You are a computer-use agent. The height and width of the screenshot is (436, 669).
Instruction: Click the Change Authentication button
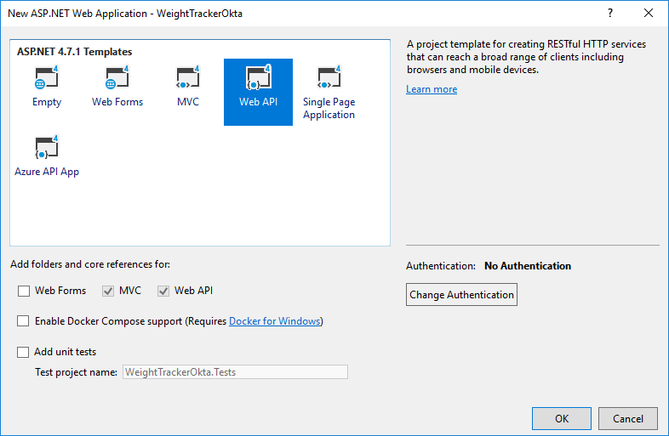[461, 295]
